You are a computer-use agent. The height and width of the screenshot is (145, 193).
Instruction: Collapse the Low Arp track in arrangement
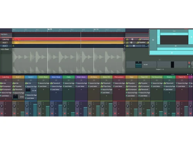pyautogui.click(x=1, y=39)
